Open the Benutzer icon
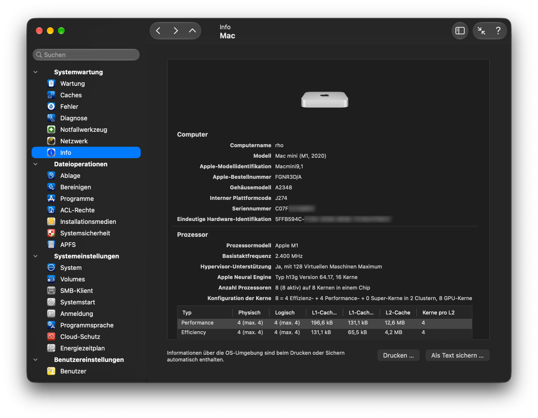538x418 pixels. point(51,371)
